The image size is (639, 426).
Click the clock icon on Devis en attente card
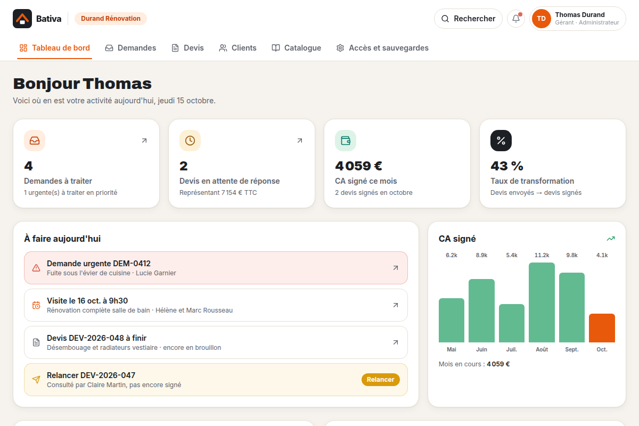(190, 141)
